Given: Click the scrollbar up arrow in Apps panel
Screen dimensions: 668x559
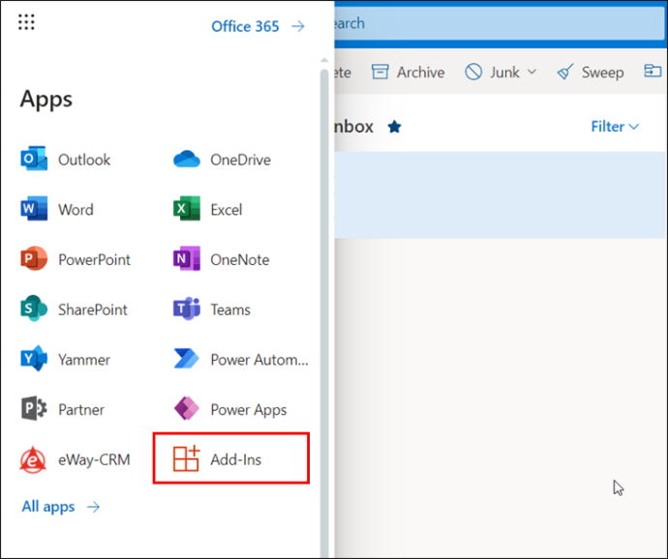Looking at the screenshot, I should tap(324, 60).
